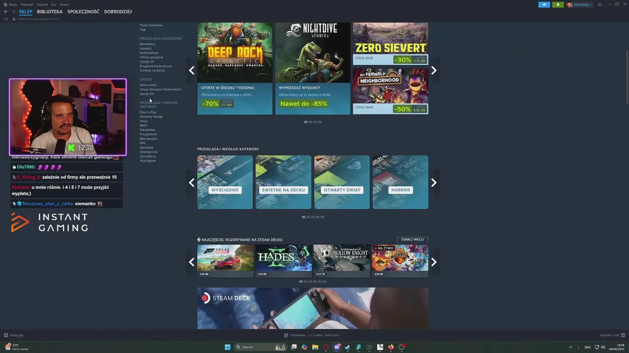Previous arrow on Steam Deck games carousel
This screenshot has height=353, width=629.
(192, 262)
